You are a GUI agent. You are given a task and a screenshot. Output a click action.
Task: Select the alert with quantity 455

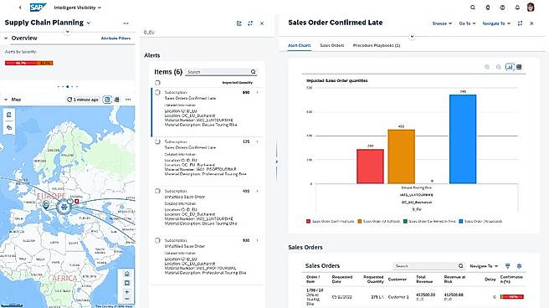pyautogui.click(x=157, y=191)
